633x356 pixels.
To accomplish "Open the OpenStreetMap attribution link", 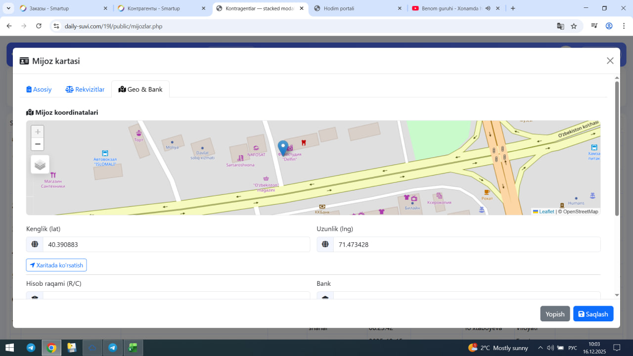I will coord(581,212).
